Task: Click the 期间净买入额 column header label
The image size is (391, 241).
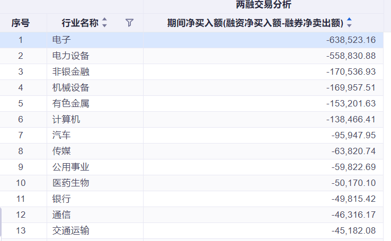Action: point(255,23)
